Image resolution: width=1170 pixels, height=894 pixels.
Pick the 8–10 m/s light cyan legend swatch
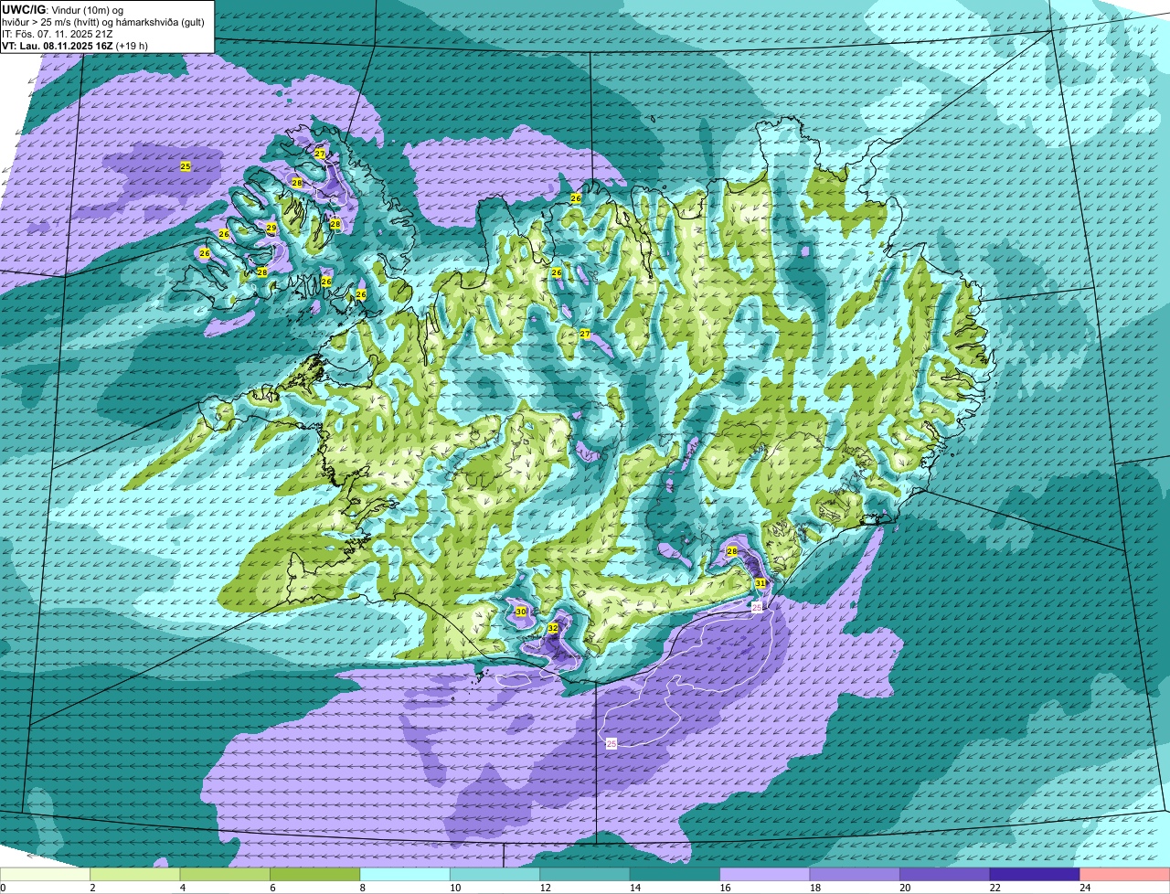coord(405,875)
